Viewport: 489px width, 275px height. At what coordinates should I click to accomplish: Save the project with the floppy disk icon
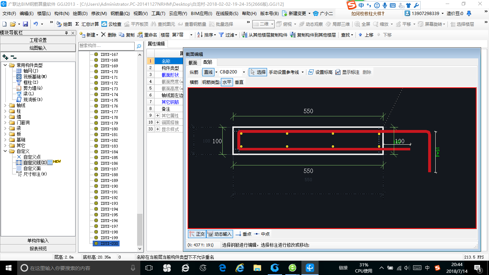click(25, 24)
